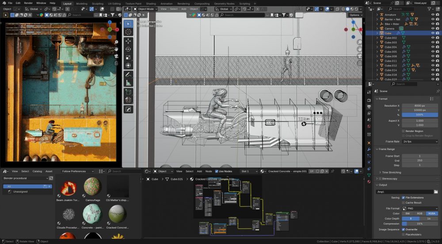Enable the Cache Result checkbox
Viewport: 442px width, 244px height.
404,202
